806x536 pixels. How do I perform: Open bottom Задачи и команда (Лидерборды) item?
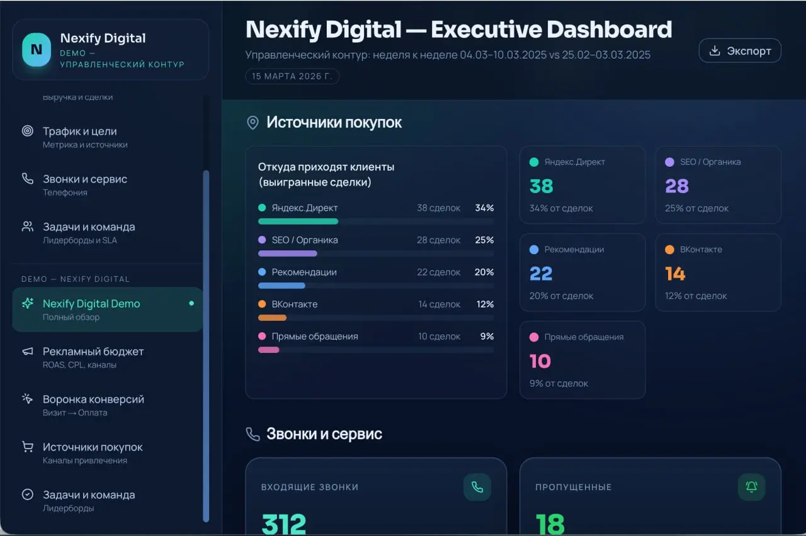pyautogui.click(x=107, y=501)
